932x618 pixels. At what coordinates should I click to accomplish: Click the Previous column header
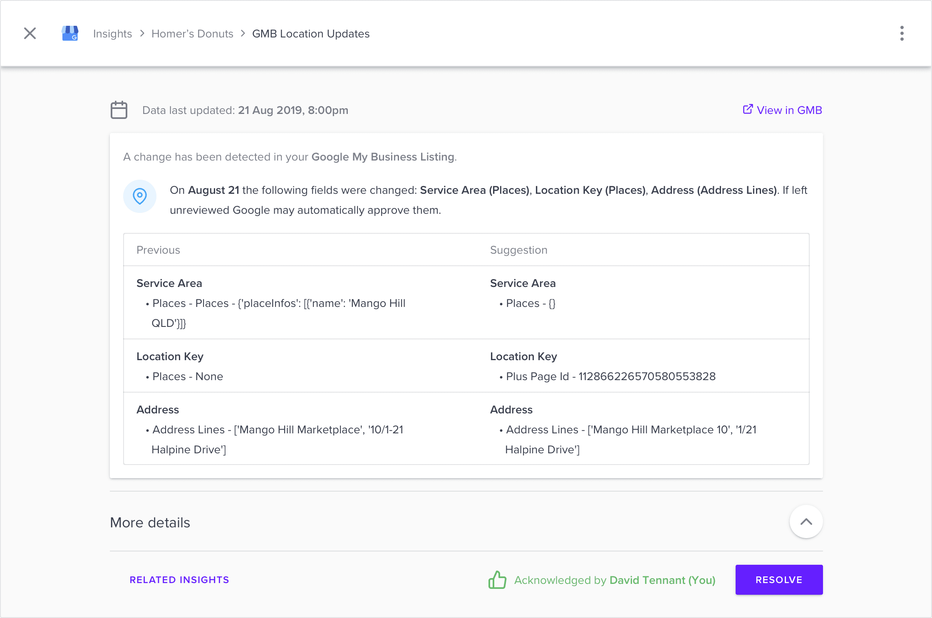(158, 250)
